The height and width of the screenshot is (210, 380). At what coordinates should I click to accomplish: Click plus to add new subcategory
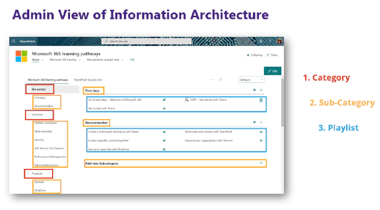pyautogui.click(x=261, y=163)
